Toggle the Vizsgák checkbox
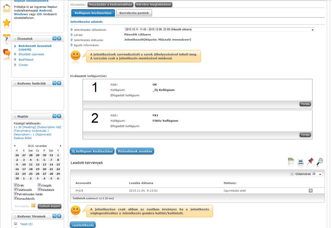This screenshot has width=332, height=228. (39, 185)
